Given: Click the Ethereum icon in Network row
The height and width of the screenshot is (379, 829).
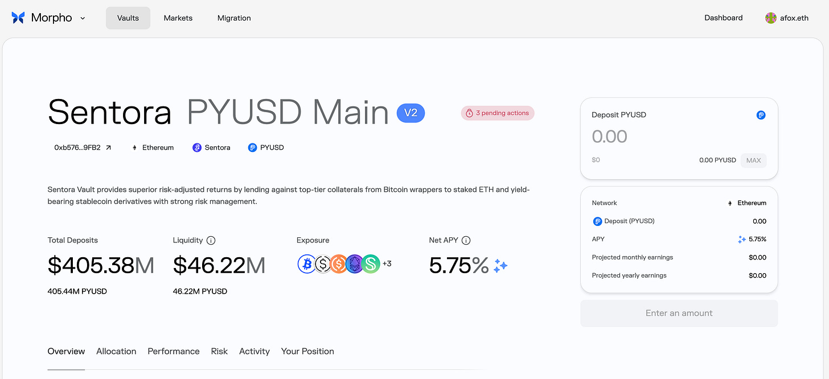Looking at the screenshot, I should tap(730, 203).
